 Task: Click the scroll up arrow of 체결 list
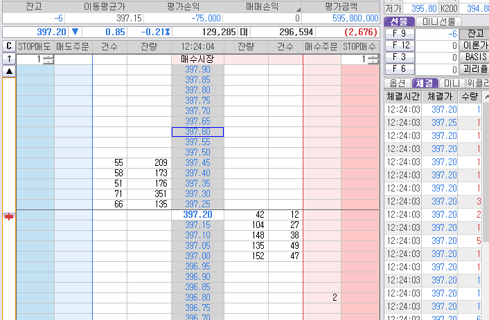coord(486,97)
